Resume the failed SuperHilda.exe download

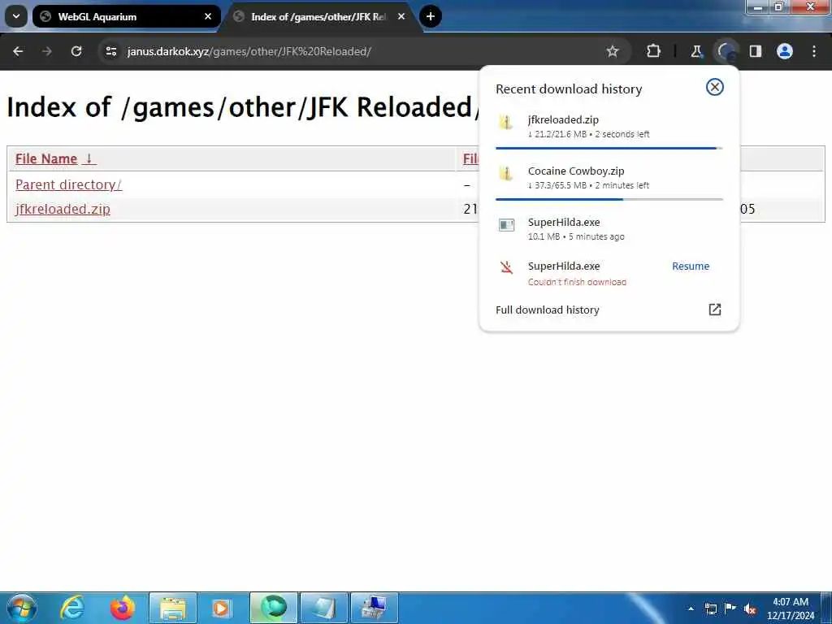[x=691, y=266]
